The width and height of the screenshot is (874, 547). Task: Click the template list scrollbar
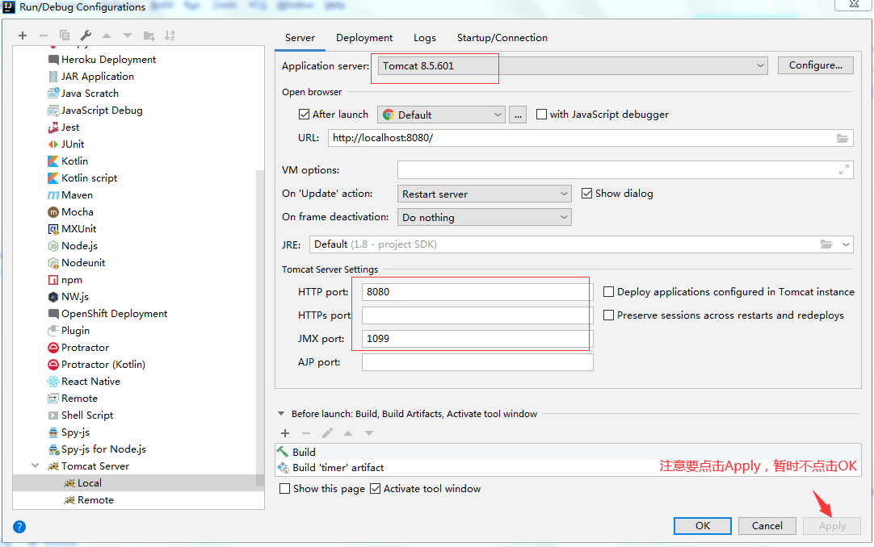coord(260,328)
